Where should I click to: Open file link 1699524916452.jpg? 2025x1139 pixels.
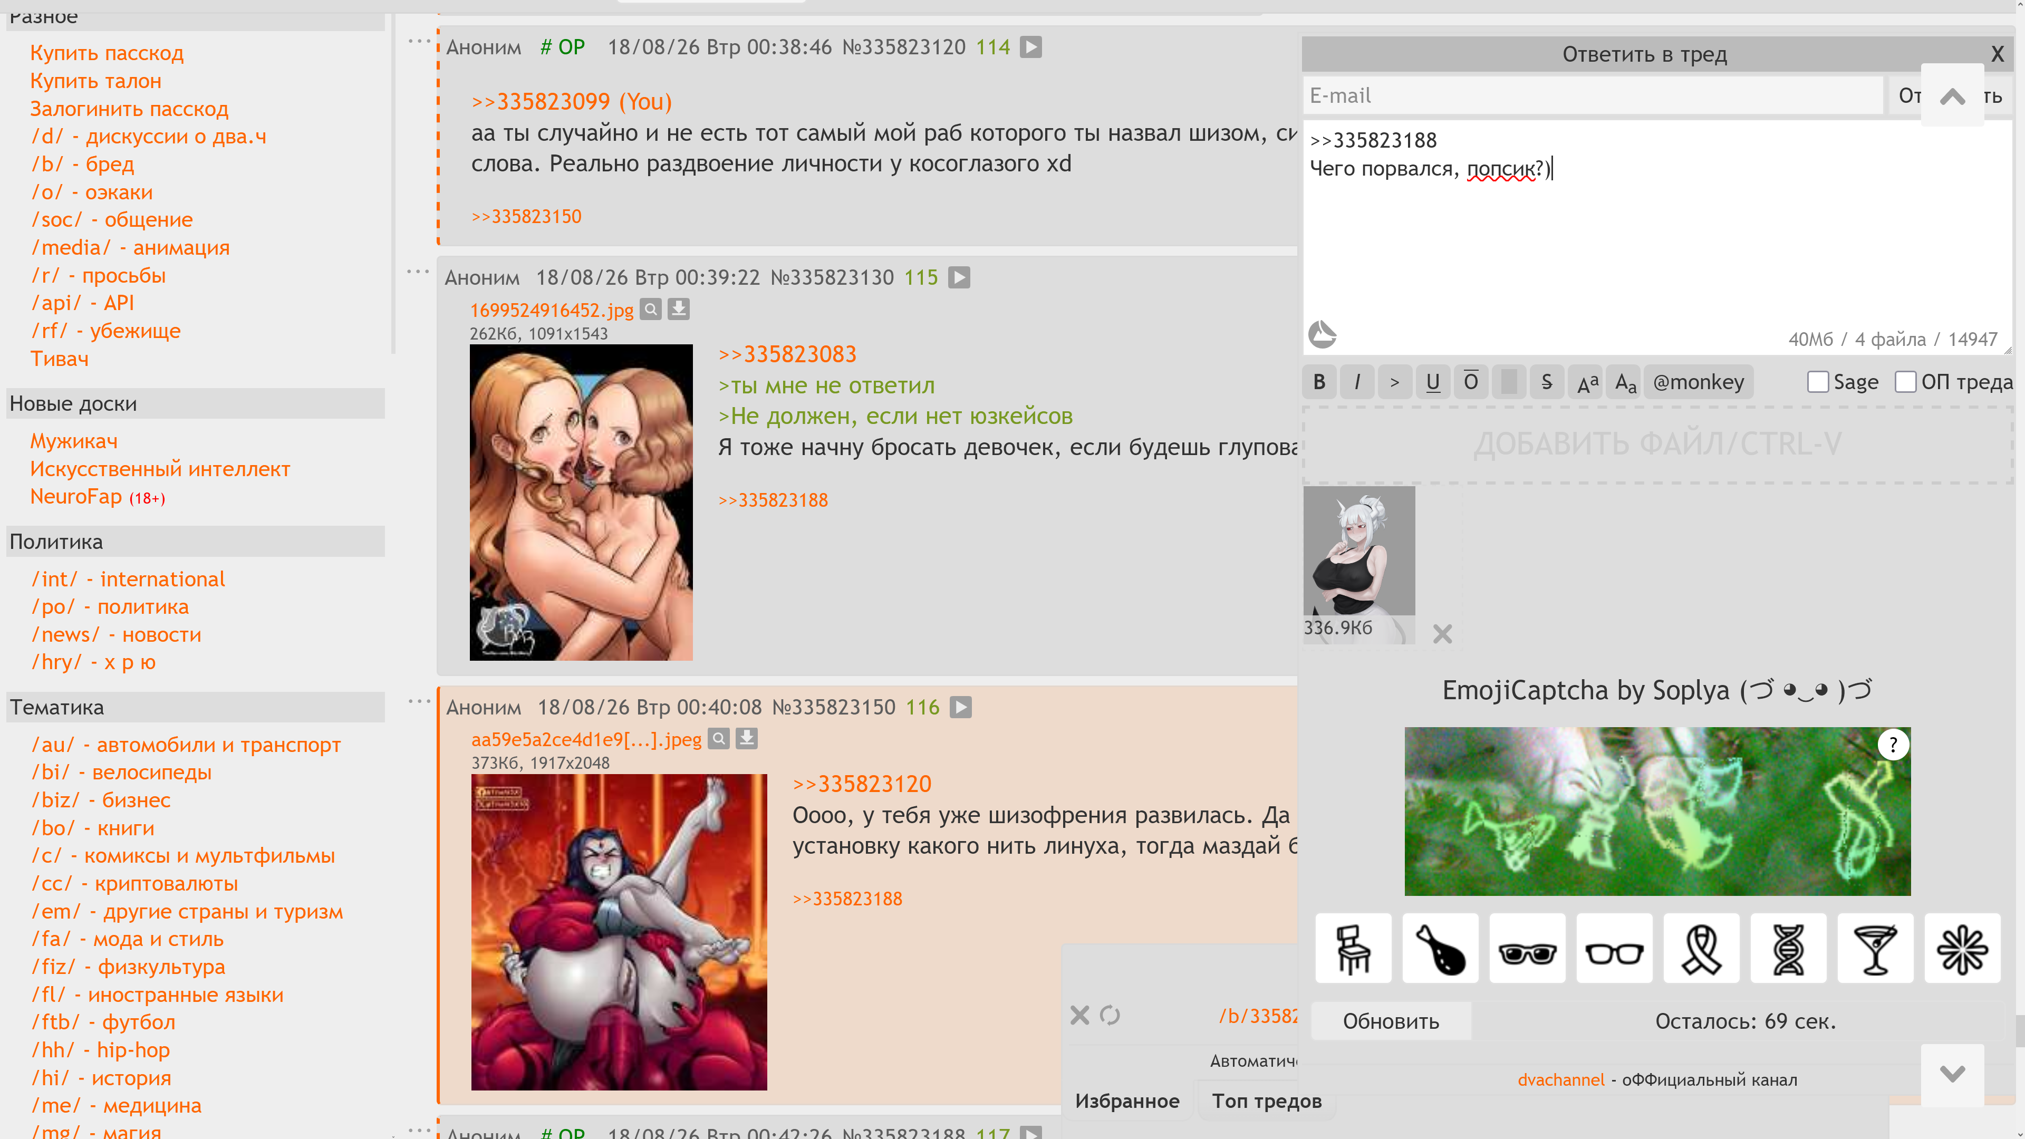(552, 310)
